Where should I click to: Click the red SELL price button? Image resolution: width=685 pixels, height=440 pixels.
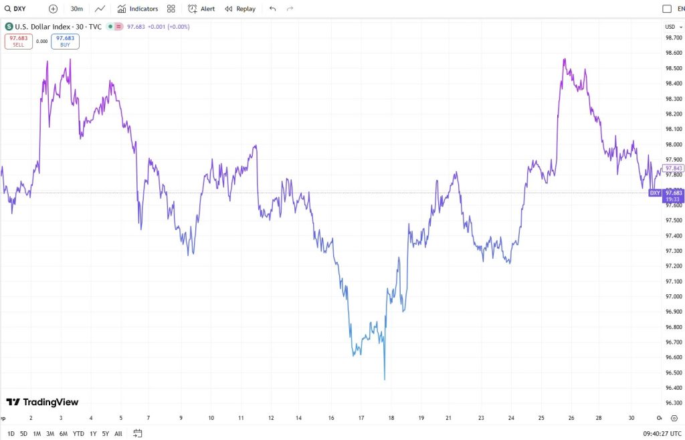click(18, 41)
